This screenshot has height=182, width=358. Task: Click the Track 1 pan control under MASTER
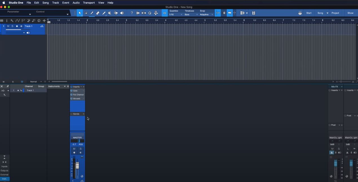[78, 141]
